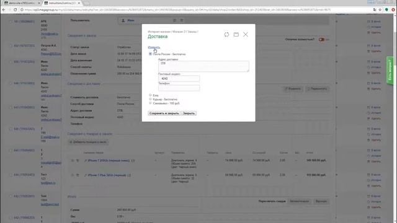Viewport: 397px width, 223px height.
Task: Click the refresh icon in the Доставка dialog
Action: [226, 35]
